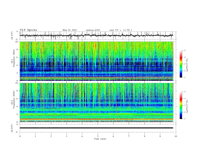Click the ch.2 frequency tick label "2"
Viewport: 198px width, 153px height.
pos(17,114)
